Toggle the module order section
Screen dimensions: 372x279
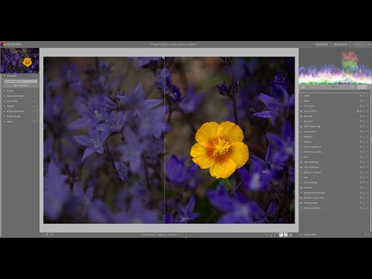301,235
